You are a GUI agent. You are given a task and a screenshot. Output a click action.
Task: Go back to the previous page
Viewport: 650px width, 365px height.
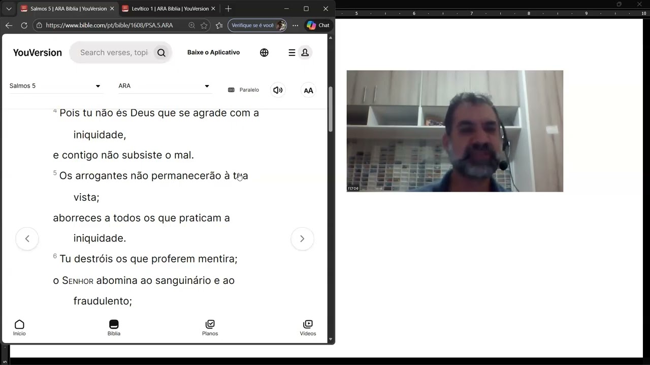coord(9,25)
